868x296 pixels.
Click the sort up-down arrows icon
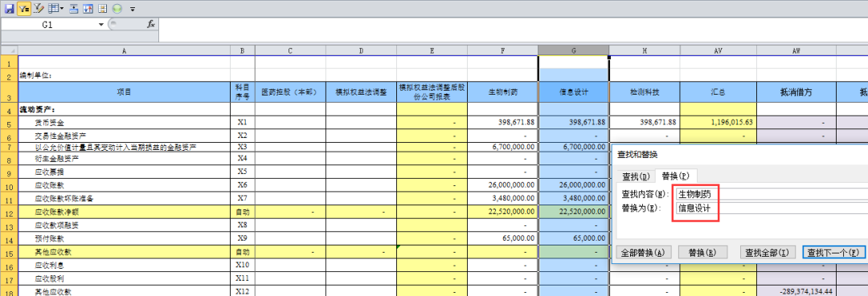(x=88, y=8)
